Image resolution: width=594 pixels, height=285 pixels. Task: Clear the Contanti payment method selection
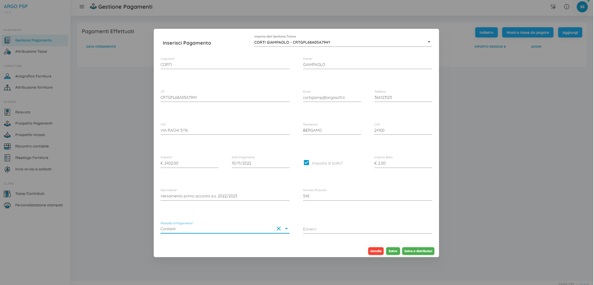tap(278, 229)
